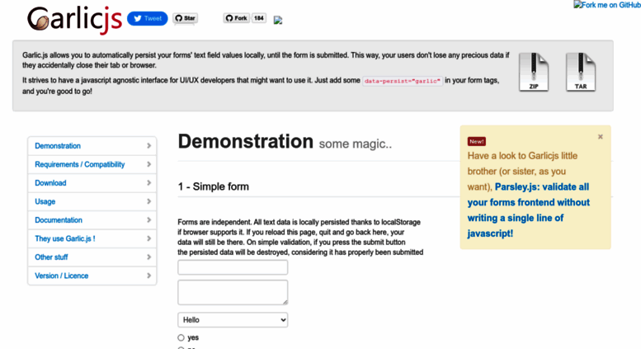Click the 1 - Simple form heading

(x=214, y=186)
